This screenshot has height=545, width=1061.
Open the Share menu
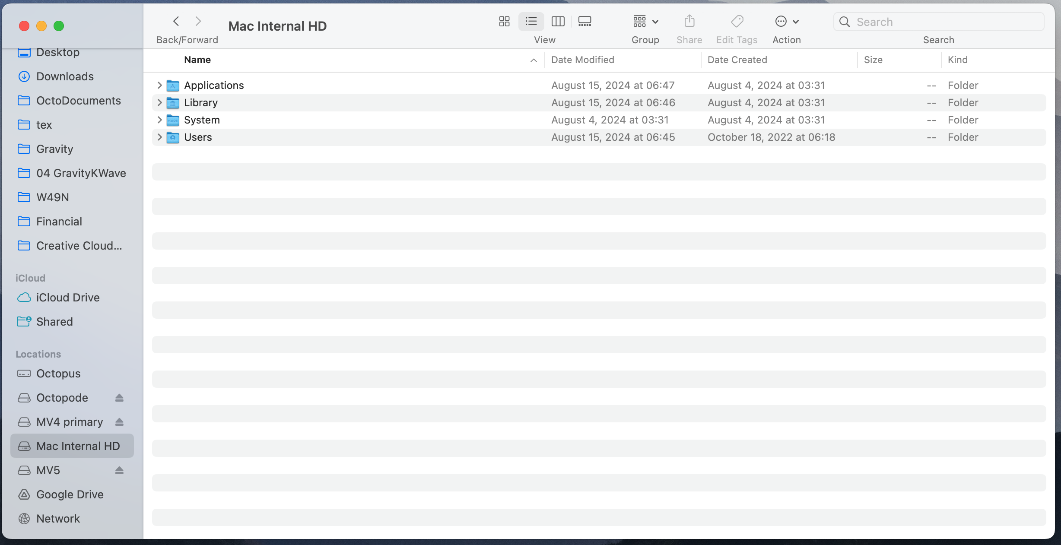point(689,21)
